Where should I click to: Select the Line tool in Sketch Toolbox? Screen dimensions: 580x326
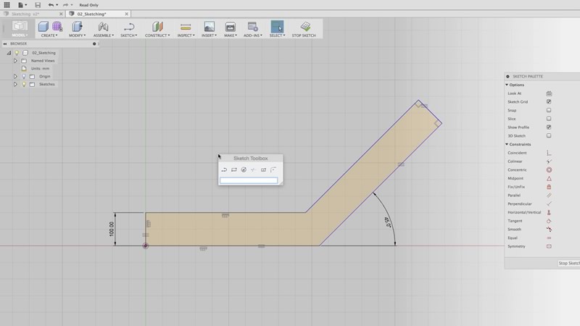(225, 170)
